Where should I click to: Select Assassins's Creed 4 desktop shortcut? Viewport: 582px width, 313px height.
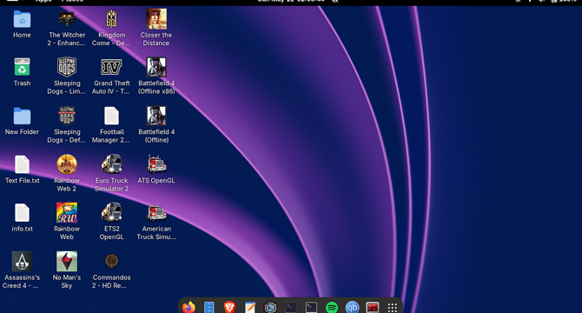click(22, 262)
